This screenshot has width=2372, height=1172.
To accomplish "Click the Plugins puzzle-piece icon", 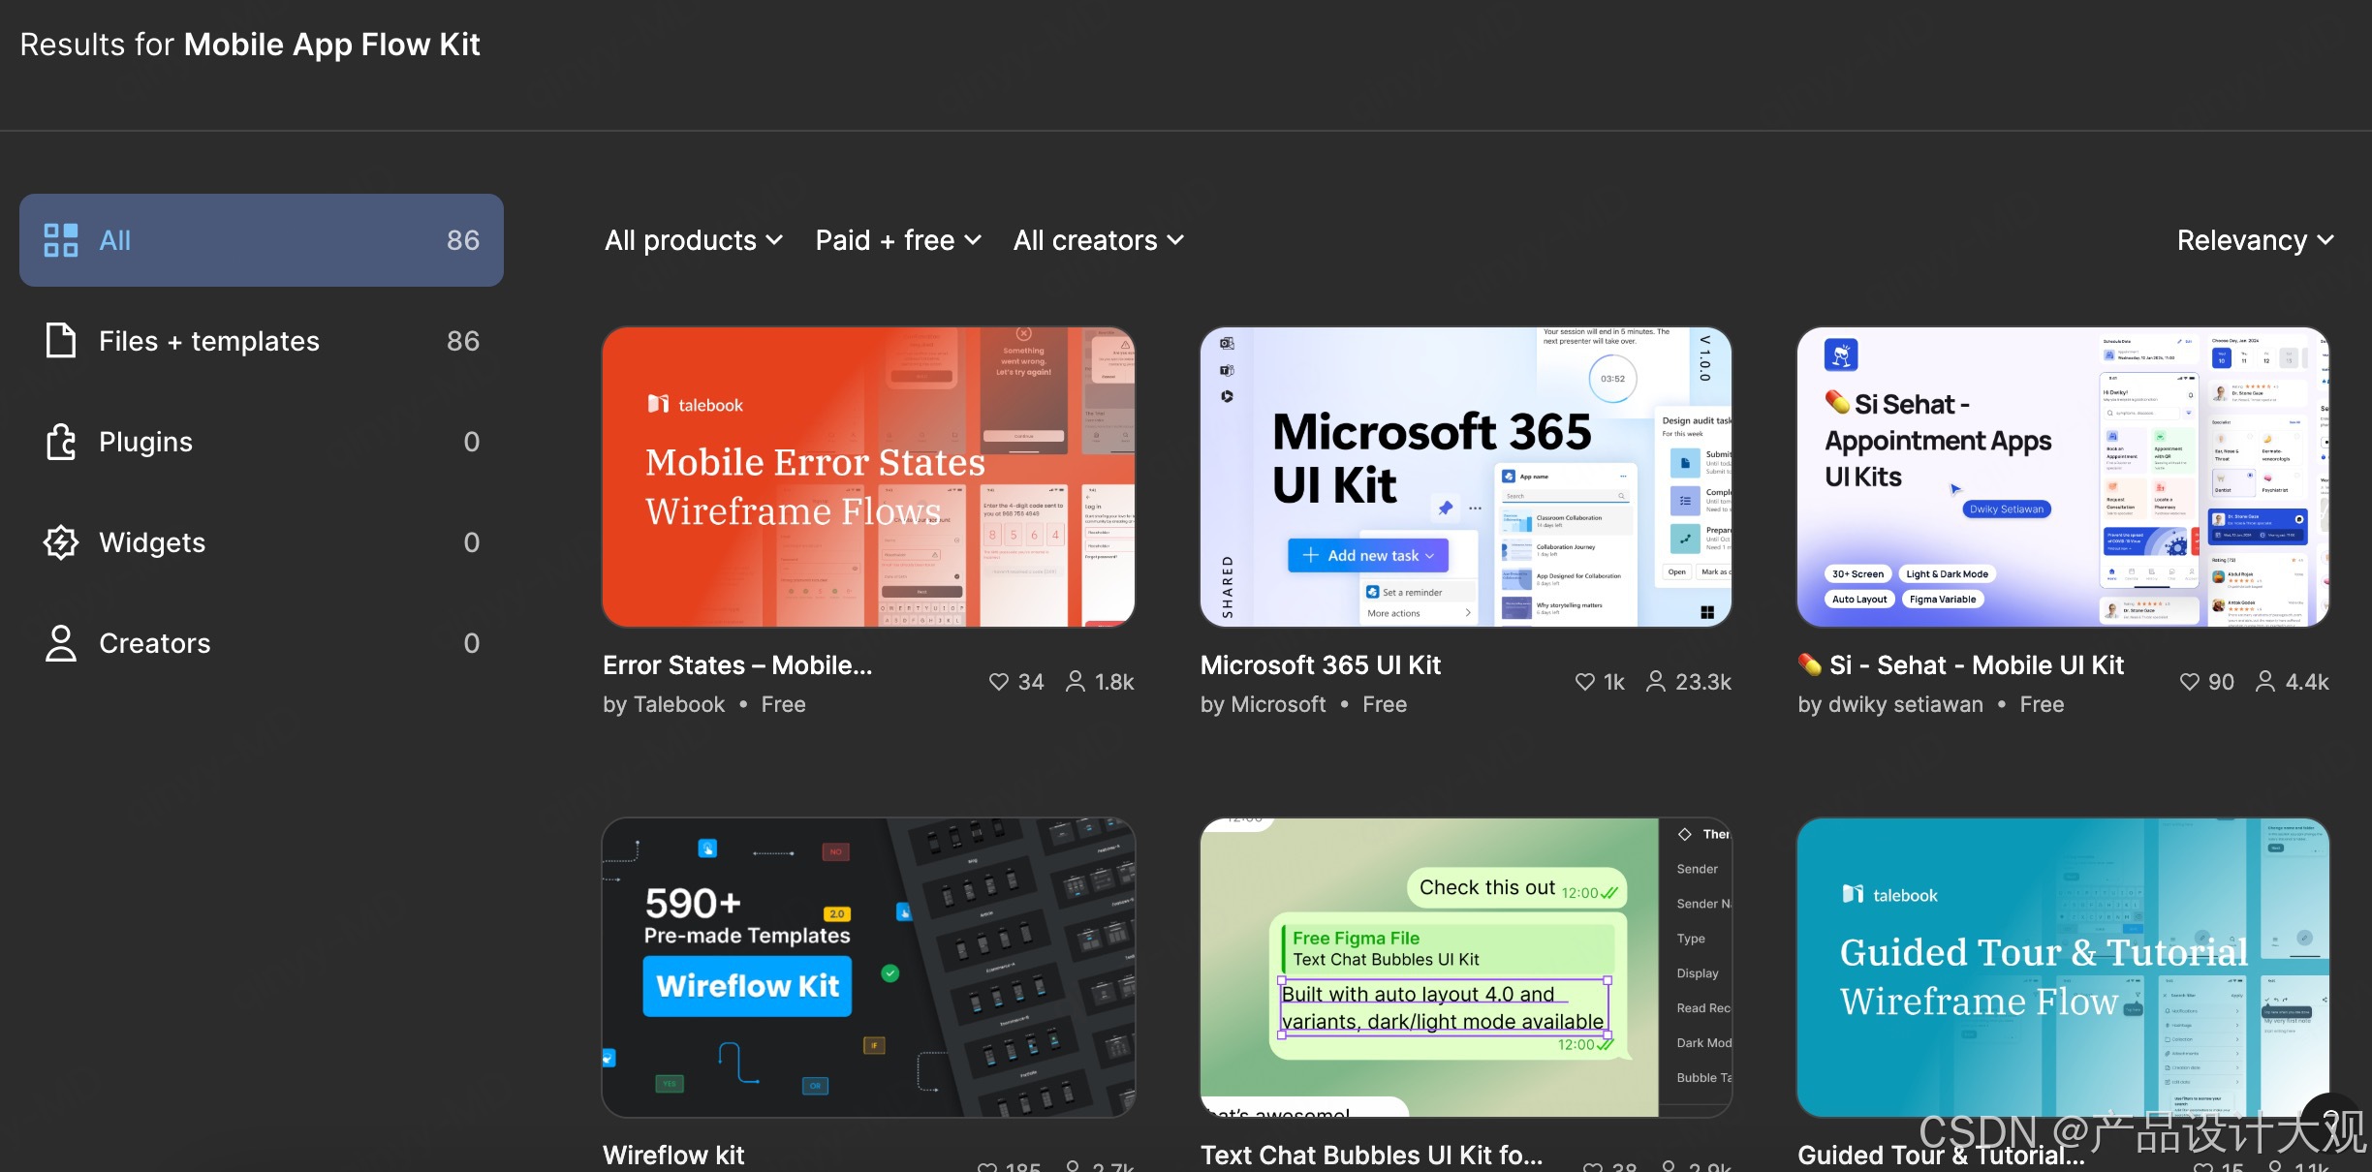I will 60,442.
